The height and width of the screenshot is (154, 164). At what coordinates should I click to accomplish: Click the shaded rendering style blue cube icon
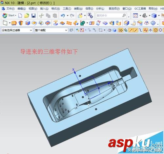(x=154, y=15)
